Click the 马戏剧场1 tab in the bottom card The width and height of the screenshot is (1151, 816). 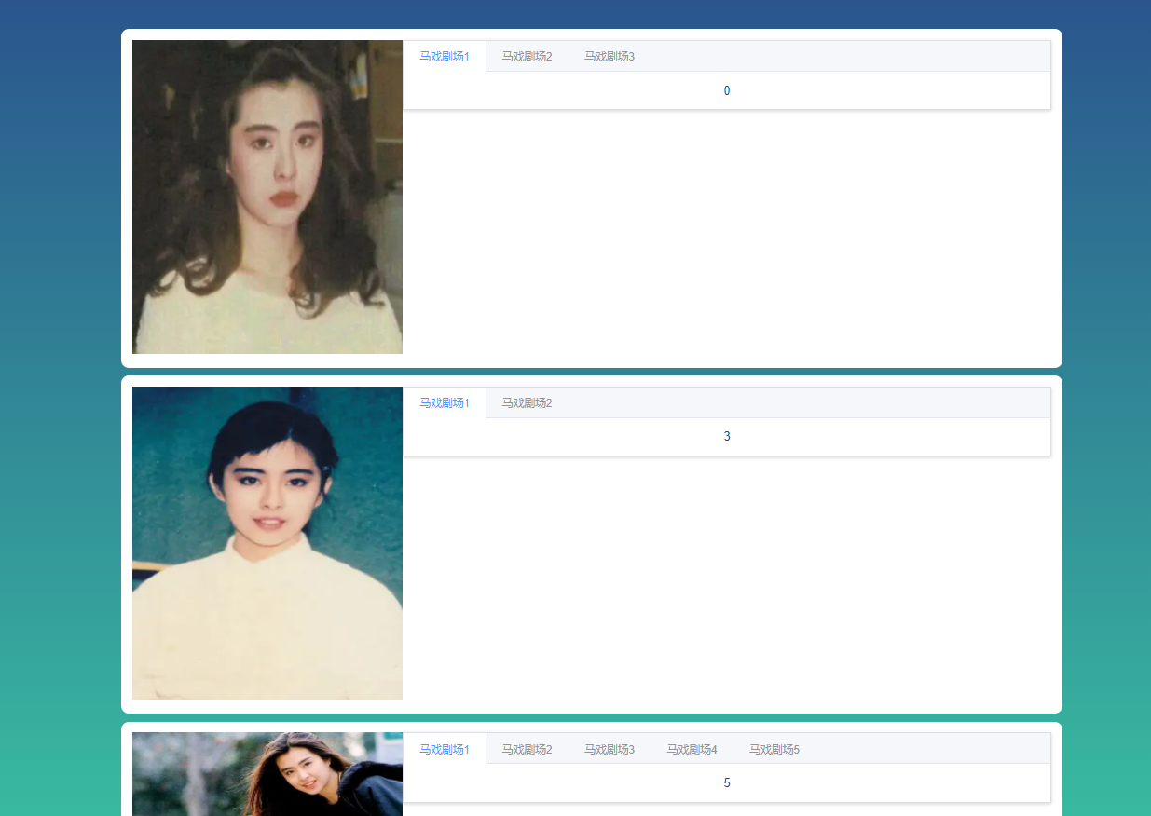click(x=445, y=749)
